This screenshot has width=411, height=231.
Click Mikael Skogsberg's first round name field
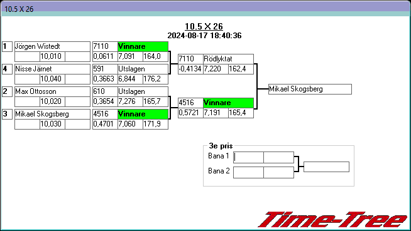coord(52,114)
